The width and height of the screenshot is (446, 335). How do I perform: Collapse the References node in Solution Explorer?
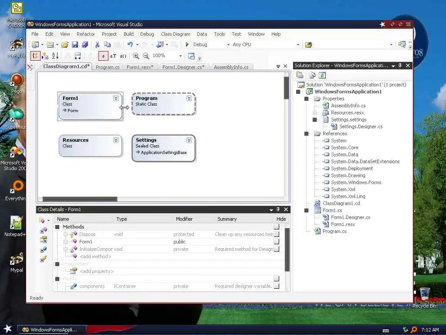click(306, 133)
